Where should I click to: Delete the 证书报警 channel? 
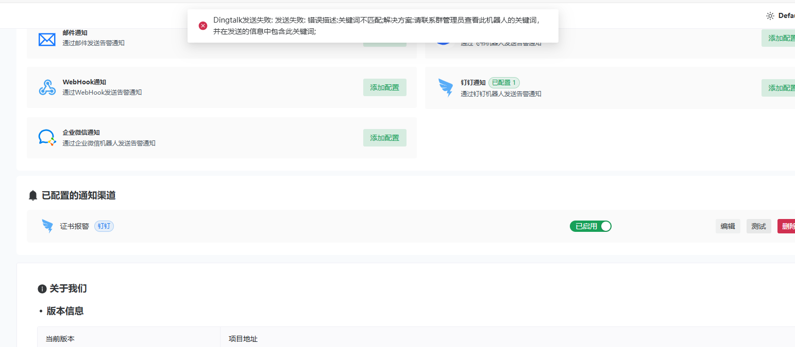pos(786,226)
